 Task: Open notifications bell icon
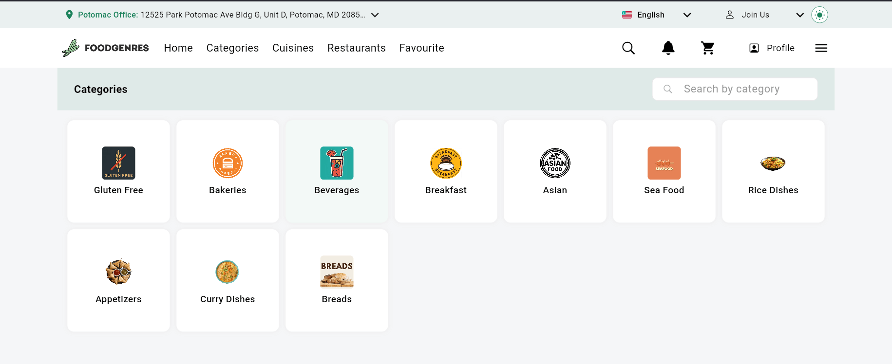click(668, 48)
